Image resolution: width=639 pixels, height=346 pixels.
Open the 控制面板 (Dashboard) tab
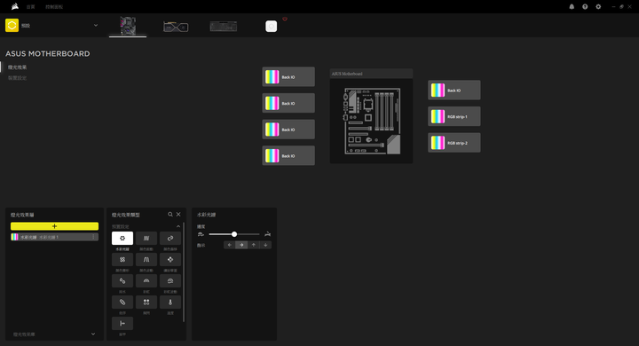[54, 7]
